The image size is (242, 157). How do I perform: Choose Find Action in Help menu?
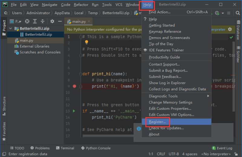point(177,12)
